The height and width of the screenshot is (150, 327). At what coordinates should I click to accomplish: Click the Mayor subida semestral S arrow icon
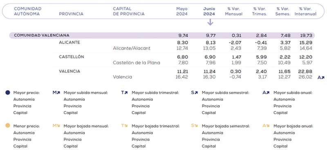pyautogui.click(x=195, y=93)
